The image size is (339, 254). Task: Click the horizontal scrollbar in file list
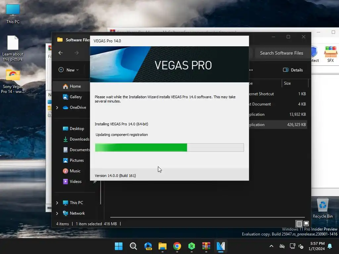[207, 217]
